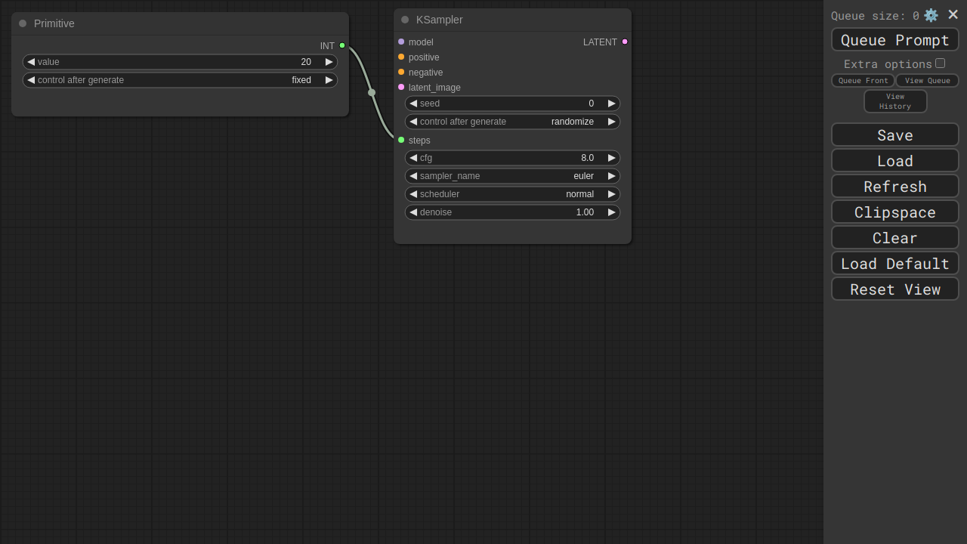Click the green steps input socket
The height and width of the screenshot is (544, 967).
[x=401, y=140]
